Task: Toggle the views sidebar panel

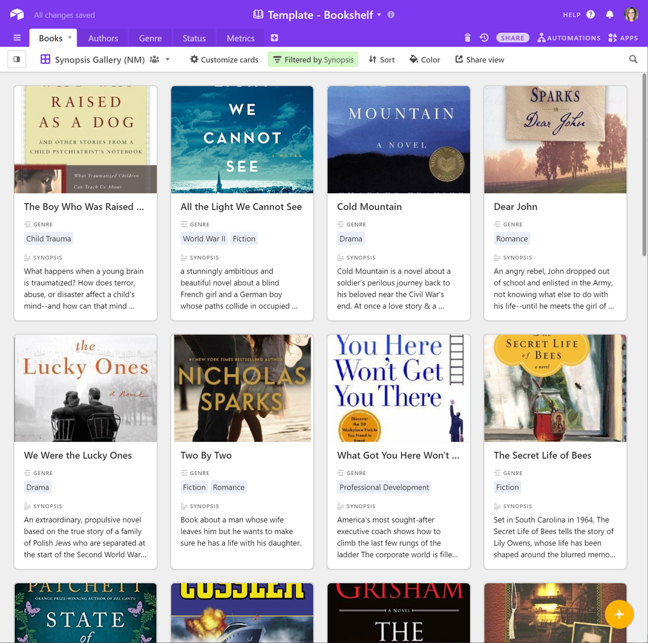Action: click(x=17, y=59)
